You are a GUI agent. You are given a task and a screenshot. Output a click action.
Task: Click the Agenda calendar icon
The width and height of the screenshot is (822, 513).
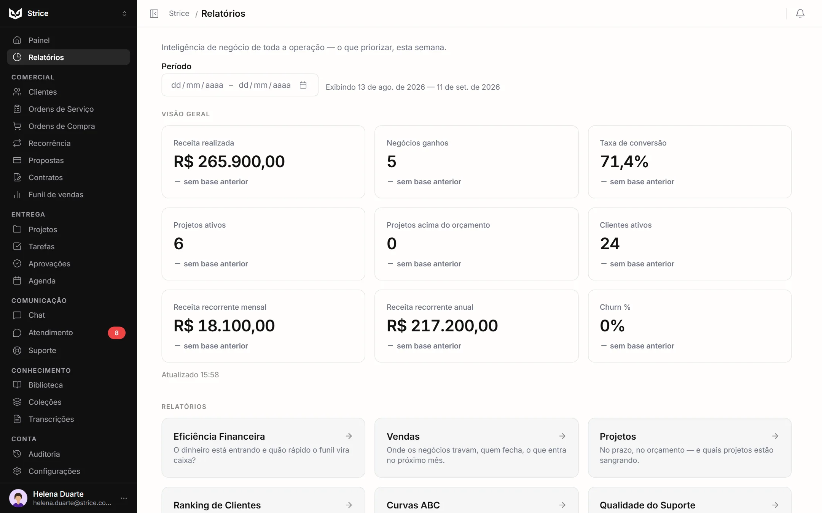coord(17,280)
